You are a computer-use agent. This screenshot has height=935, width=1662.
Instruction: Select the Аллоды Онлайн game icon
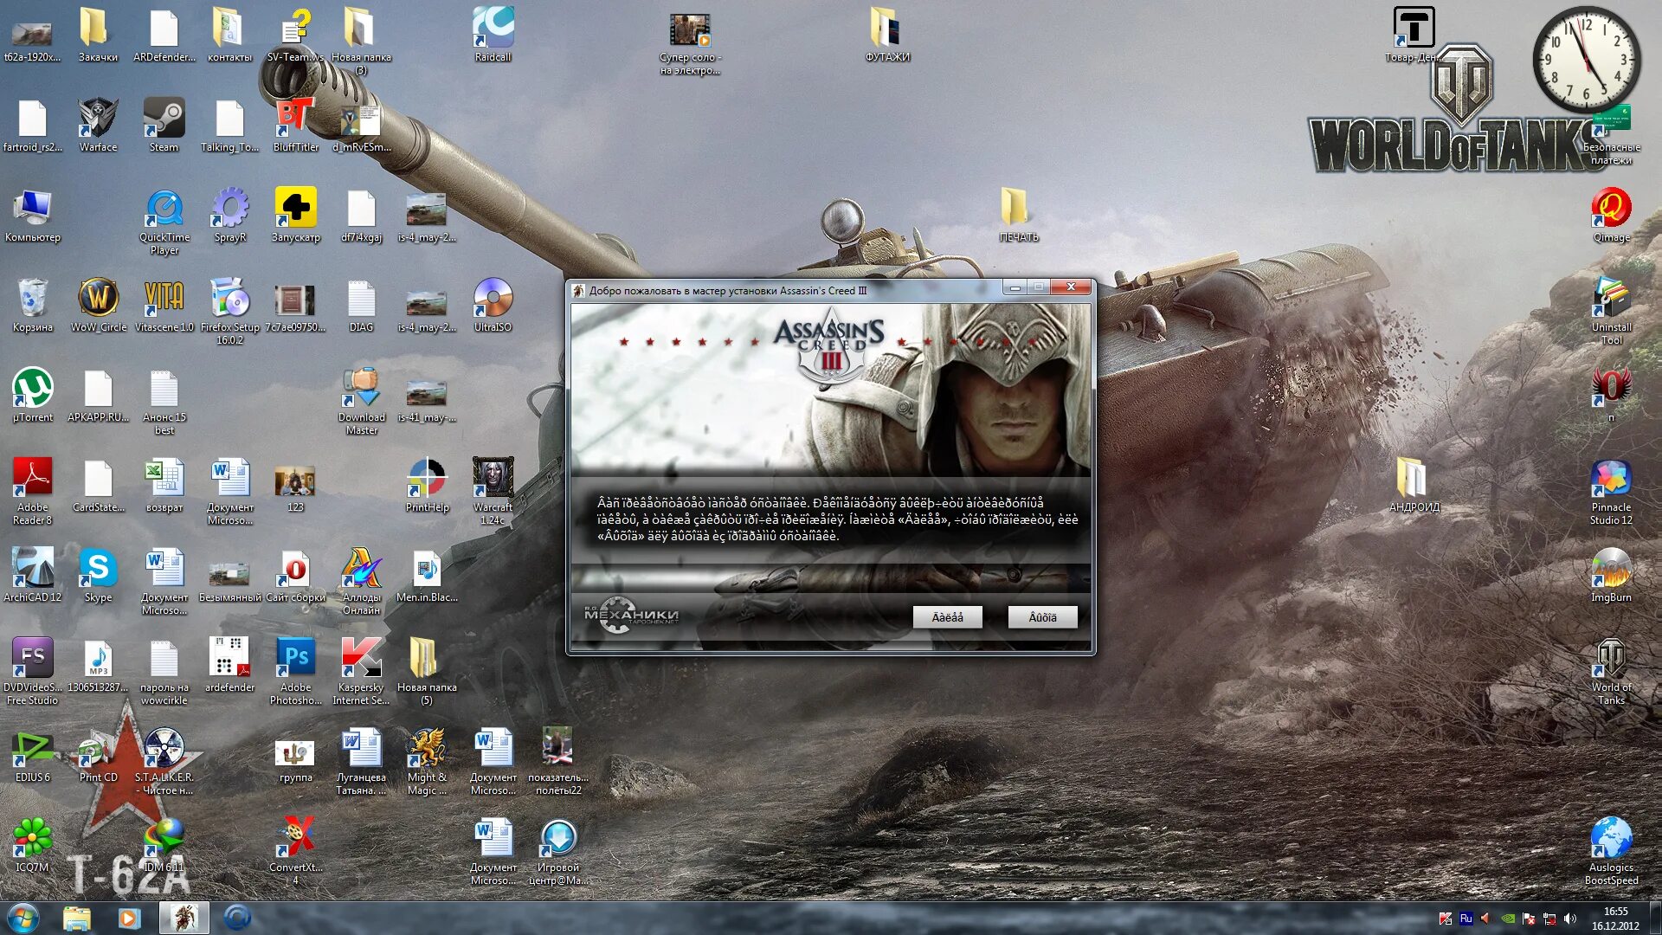361,582
